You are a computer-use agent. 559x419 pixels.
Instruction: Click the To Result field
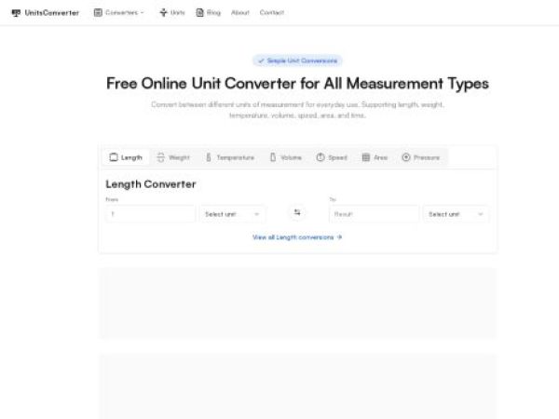(374, 214)
